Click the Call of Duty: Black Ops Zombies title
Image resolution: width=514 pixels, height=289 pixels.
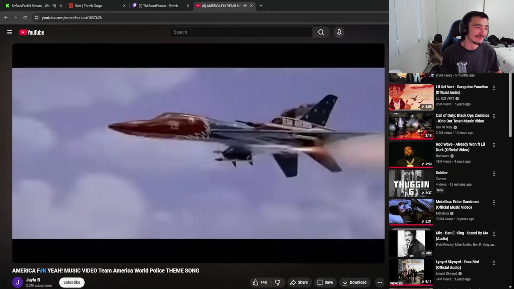(x=463, y=118)
